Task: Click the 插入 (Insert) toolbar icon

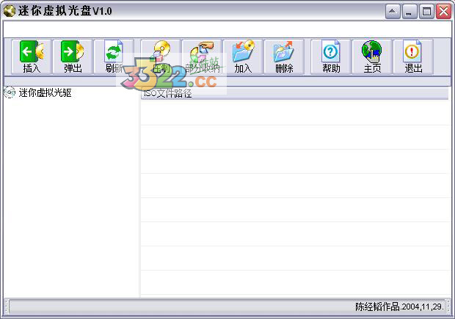Action: coord(32,57)
